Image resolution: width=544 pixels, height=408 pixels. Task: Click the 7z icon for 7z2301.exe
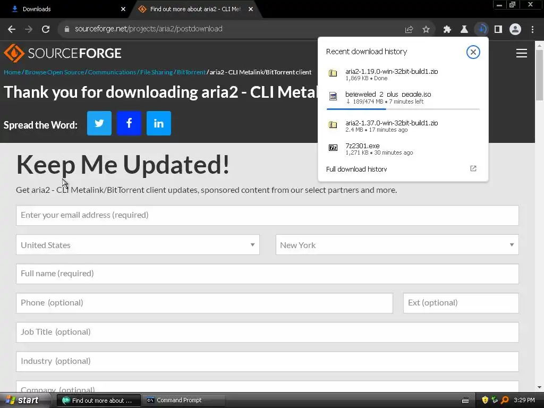(x=333, y=148)
